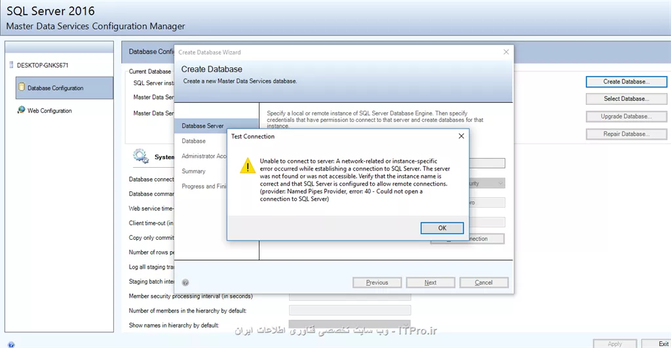671x348 pixels.
Task: Click 'Number of members in the hierarchy by default:' label
Action: 187,311
